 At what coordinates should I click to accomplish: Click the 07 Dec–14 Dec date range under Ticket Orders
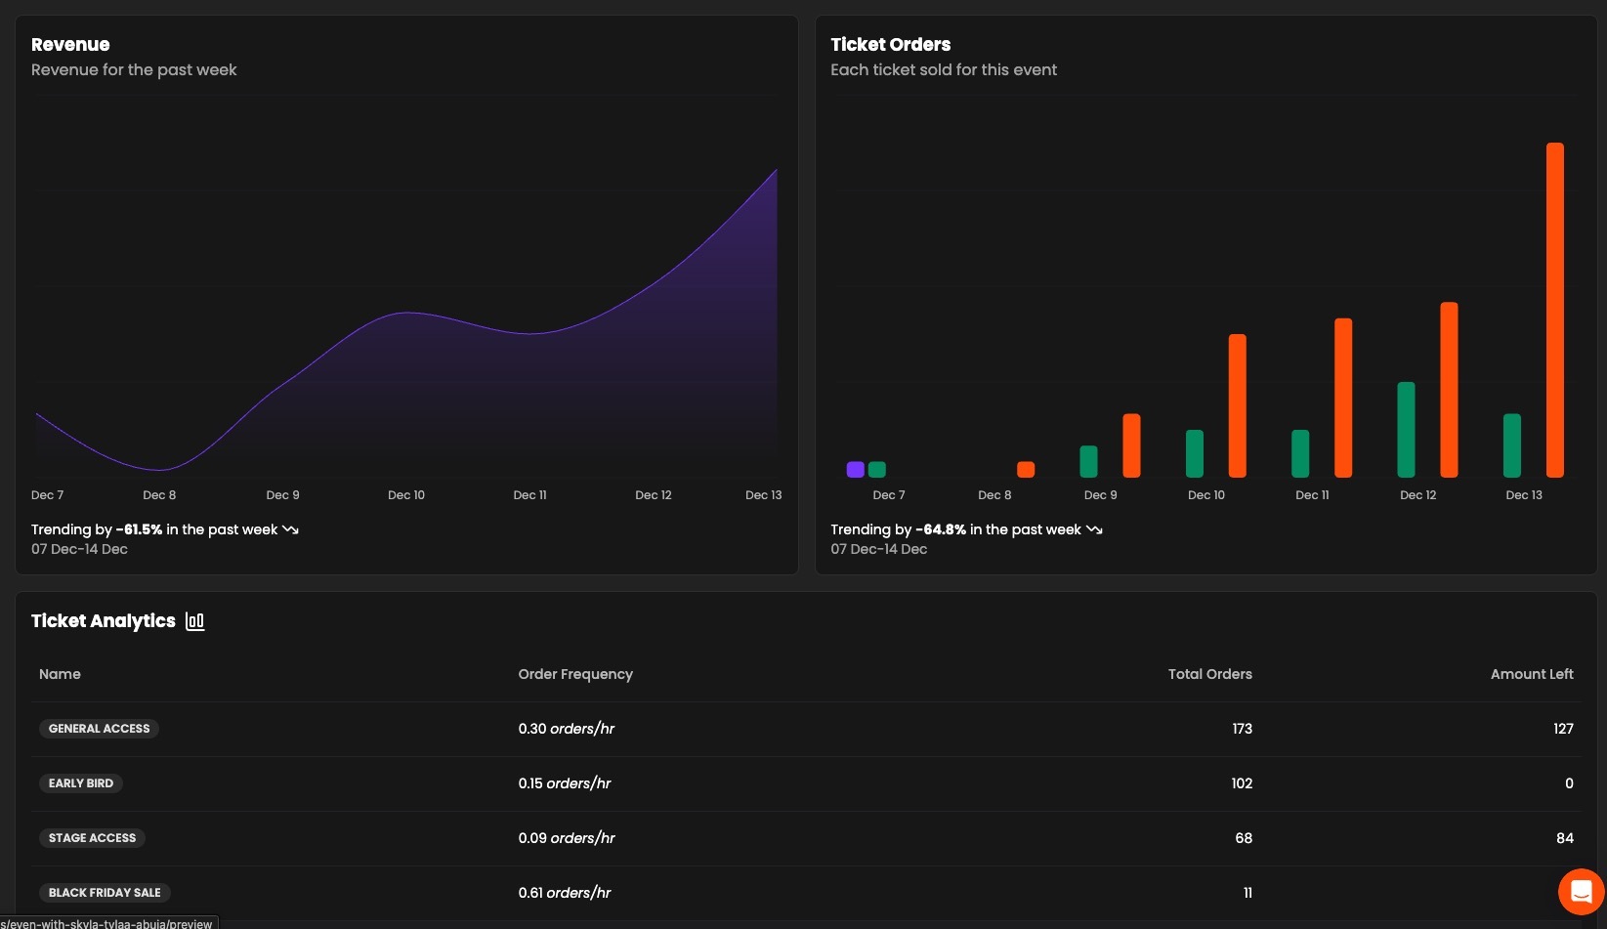click(878, 549)
